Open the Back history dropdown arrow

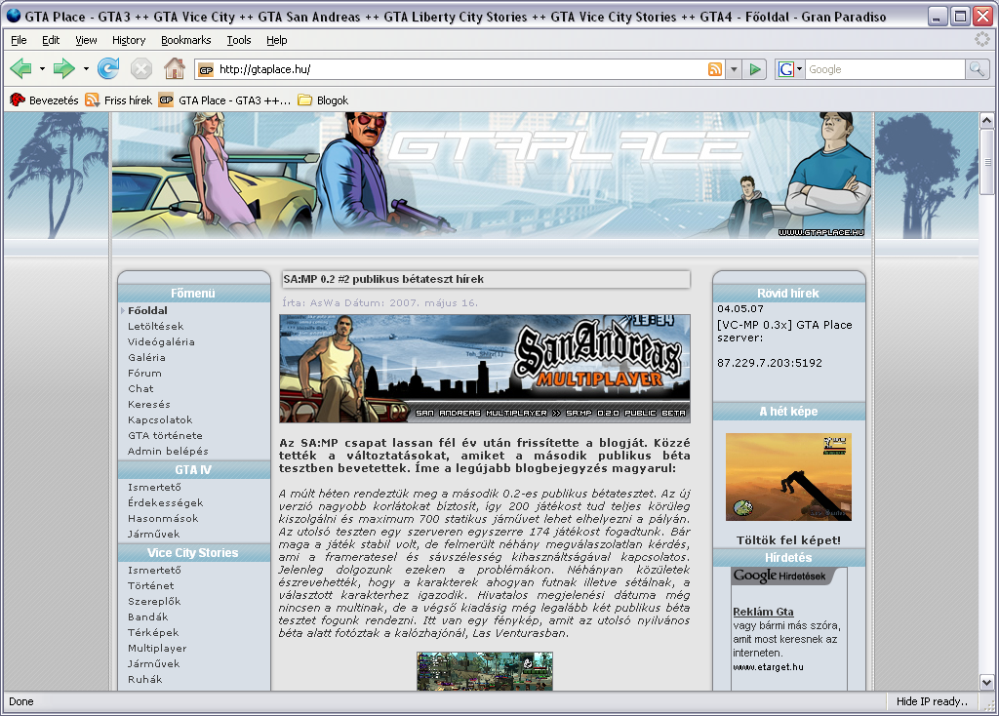(x=42, y=69)
